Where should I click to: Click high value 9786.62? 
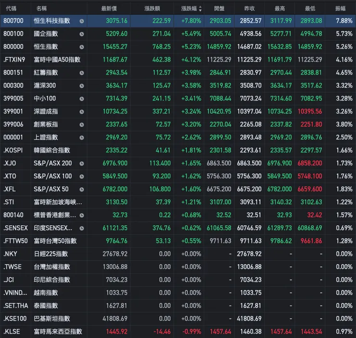pos(281,241)
